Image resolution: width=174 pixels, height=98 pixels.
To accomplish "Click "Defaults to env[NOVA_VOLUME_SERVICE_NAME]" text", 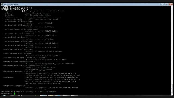I will [x=46, y=59].
